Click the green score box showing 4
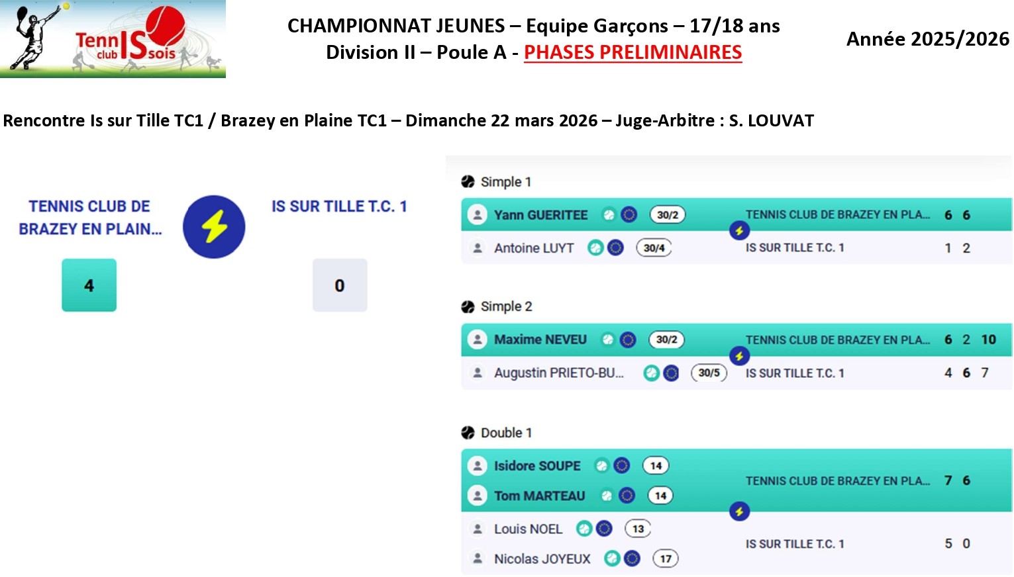This screenshot has width=1014, height=577. point(89,285)
